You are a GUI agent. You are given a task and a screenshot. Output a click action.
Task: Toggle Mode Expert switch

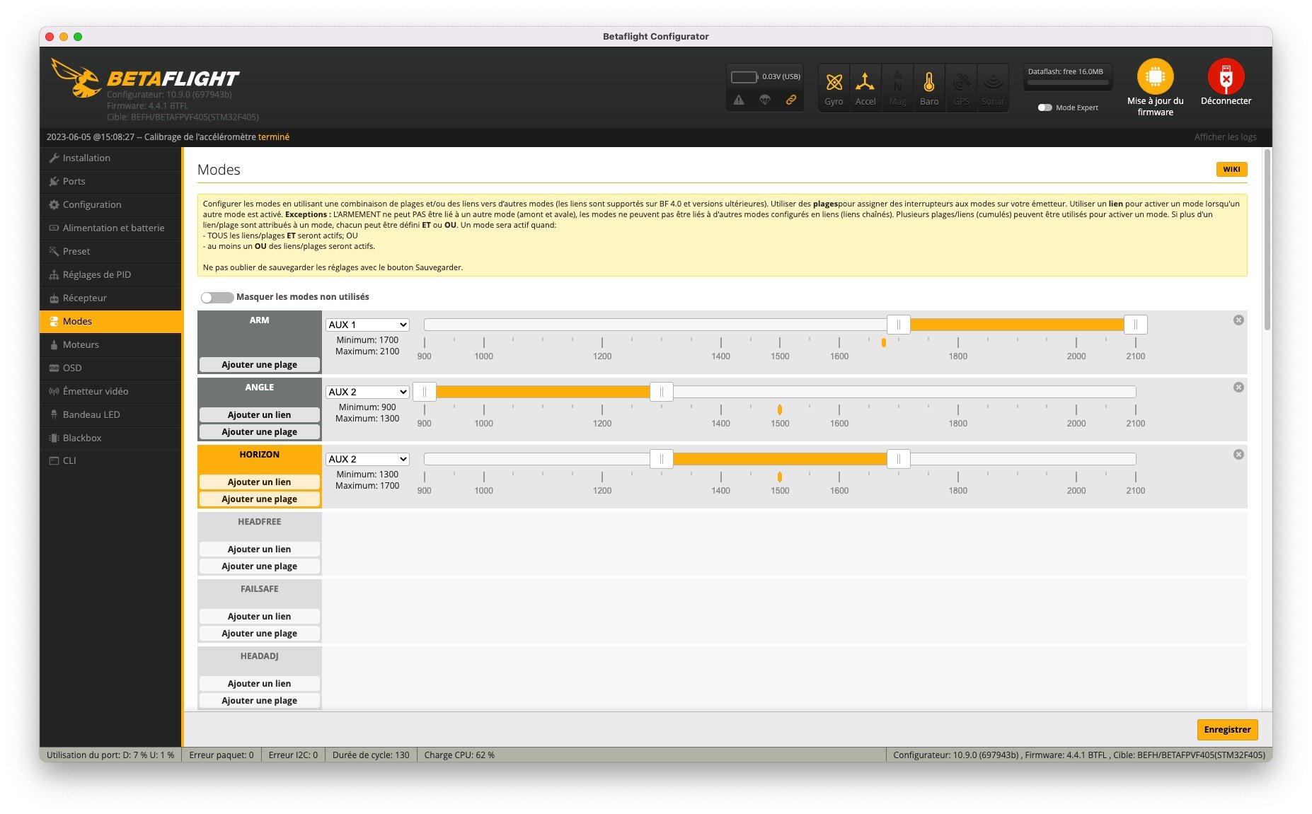tap(1045, 107)
